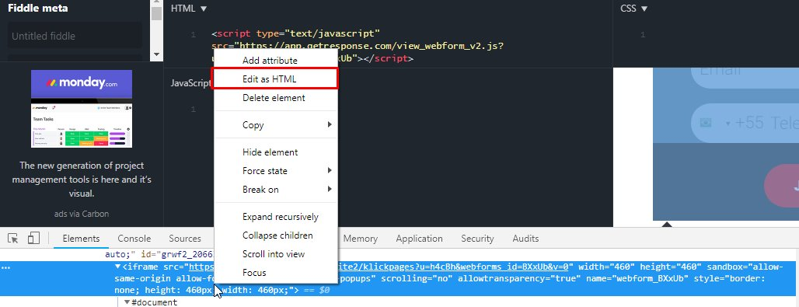Activate the inspect element picker icon
799x307 pixels.
(x=13, y=238)
